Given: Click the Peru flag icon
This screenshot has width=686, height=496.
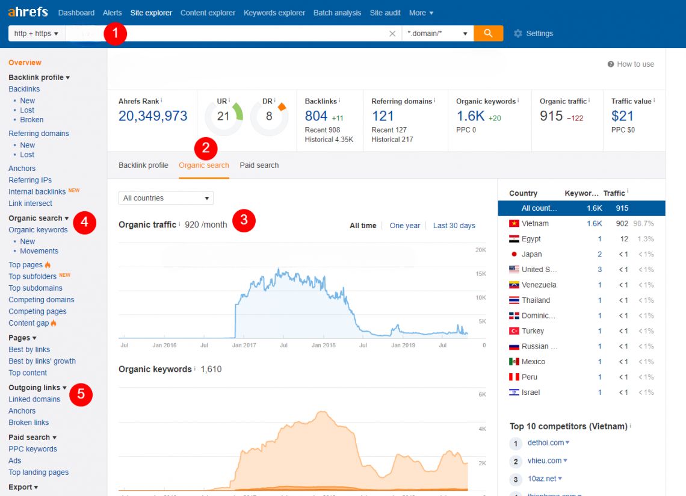Looking at the screenshot, I should tap(514, 377).
